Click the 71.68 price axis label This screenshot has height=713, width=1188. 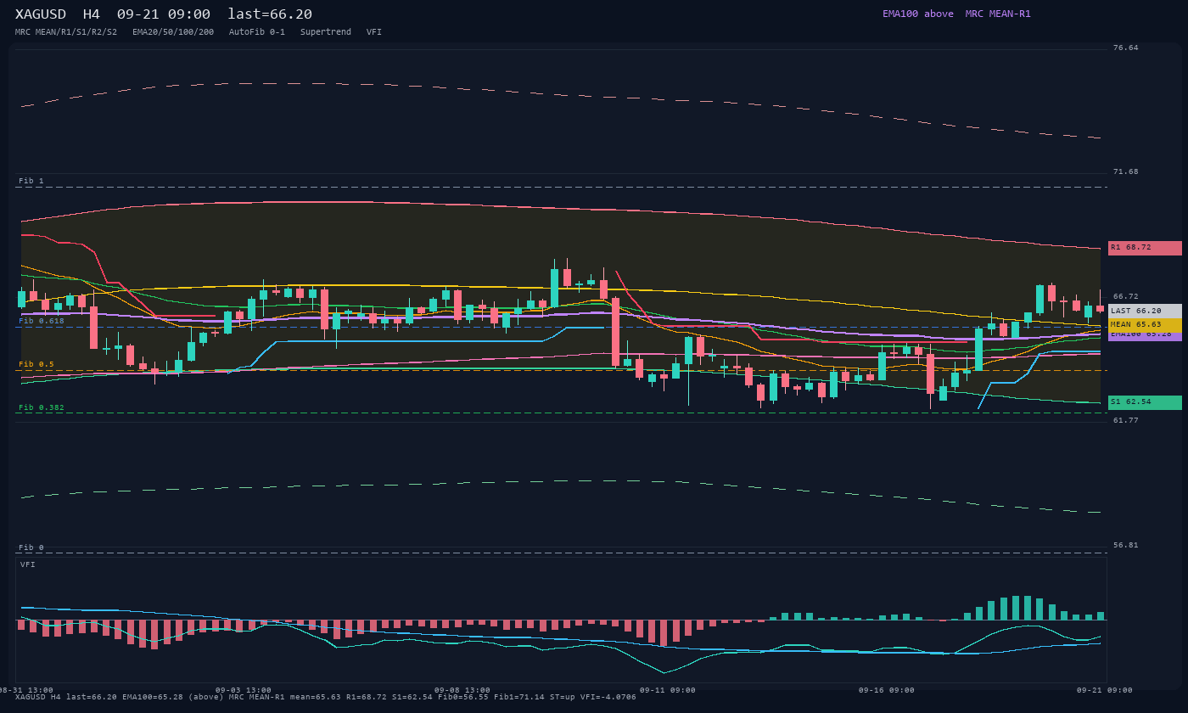(1126, 172)
